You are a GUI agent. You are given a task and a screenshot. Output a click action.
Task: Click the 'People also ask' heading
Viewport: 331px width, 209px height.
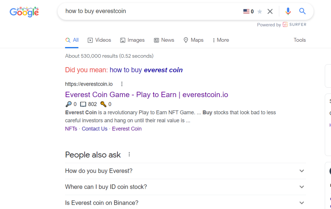[93, 155]
